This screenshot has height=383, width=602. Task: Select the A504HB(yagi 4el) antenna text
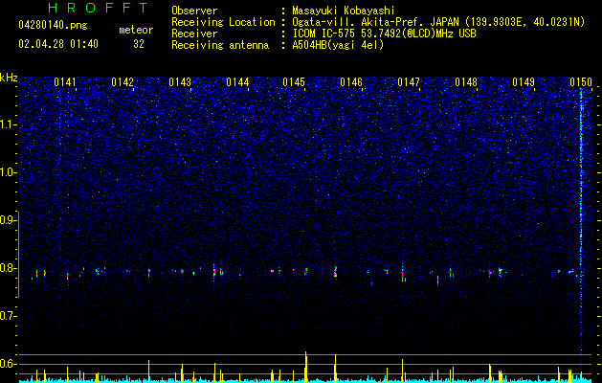pyautogui.click(x=338, y=45)
